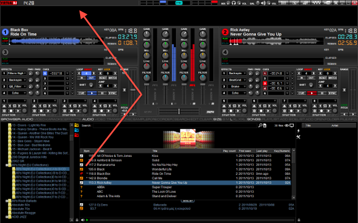The width and height of the screenshot is (358, 223).
Task: Toggle key LOCK on deck 2
Action: coord(327,70)
